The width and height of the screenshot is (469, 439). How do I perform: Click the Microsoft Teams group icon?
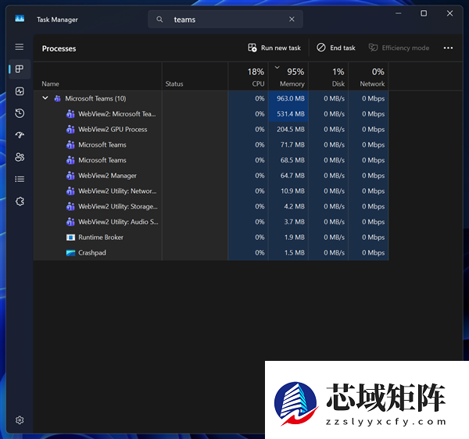click(x=57, y=98)
